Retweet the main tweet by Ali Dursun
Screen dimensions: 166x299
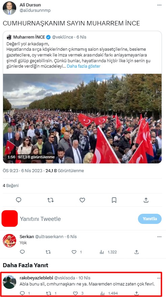coord(50,200)
